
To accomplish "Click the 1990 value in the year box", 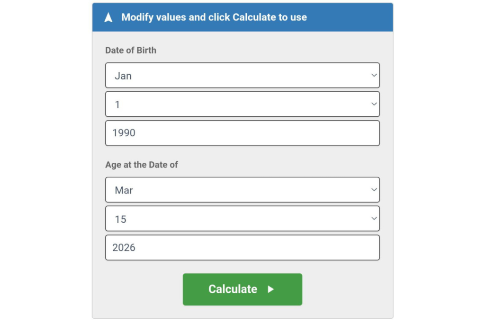I will [x=124, y=133].
